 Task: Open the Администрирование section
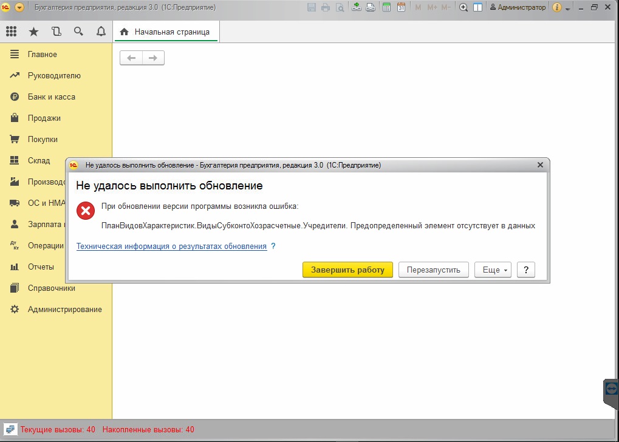point(64,310)
